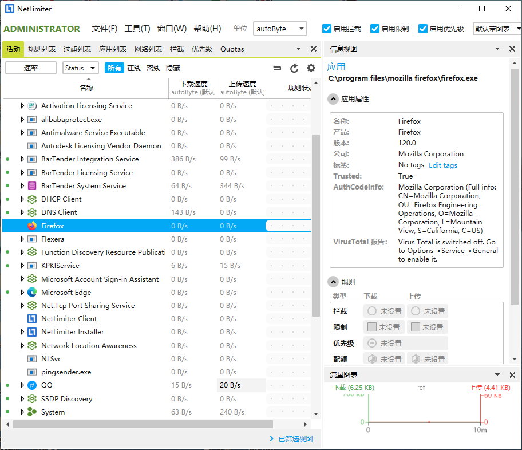Viewport: 522px width, 450px height.
Task: Click the QQ app icon
Action: coord(32,385)
